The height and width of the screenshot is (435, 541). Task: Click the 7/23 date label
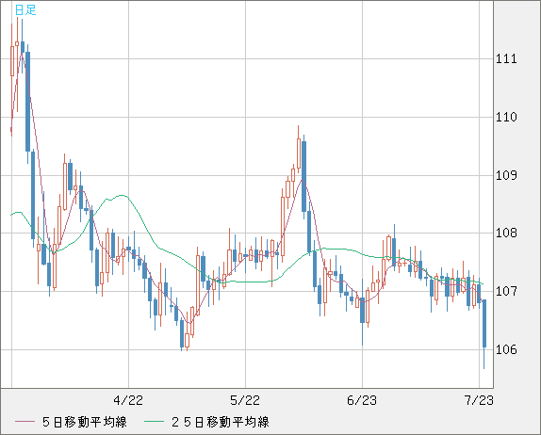pyautogui.click(x=479, y=400)
